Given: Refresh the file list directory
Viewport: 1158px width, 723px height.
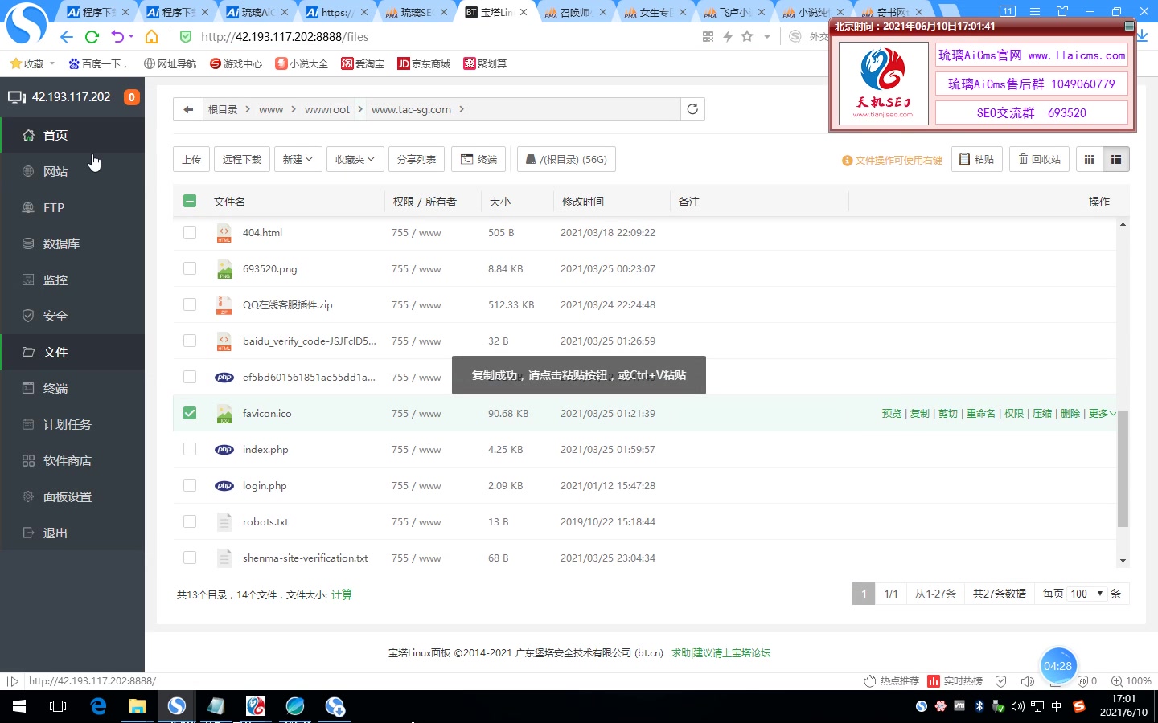Looking at the screenshot, I should pos(692,109).
